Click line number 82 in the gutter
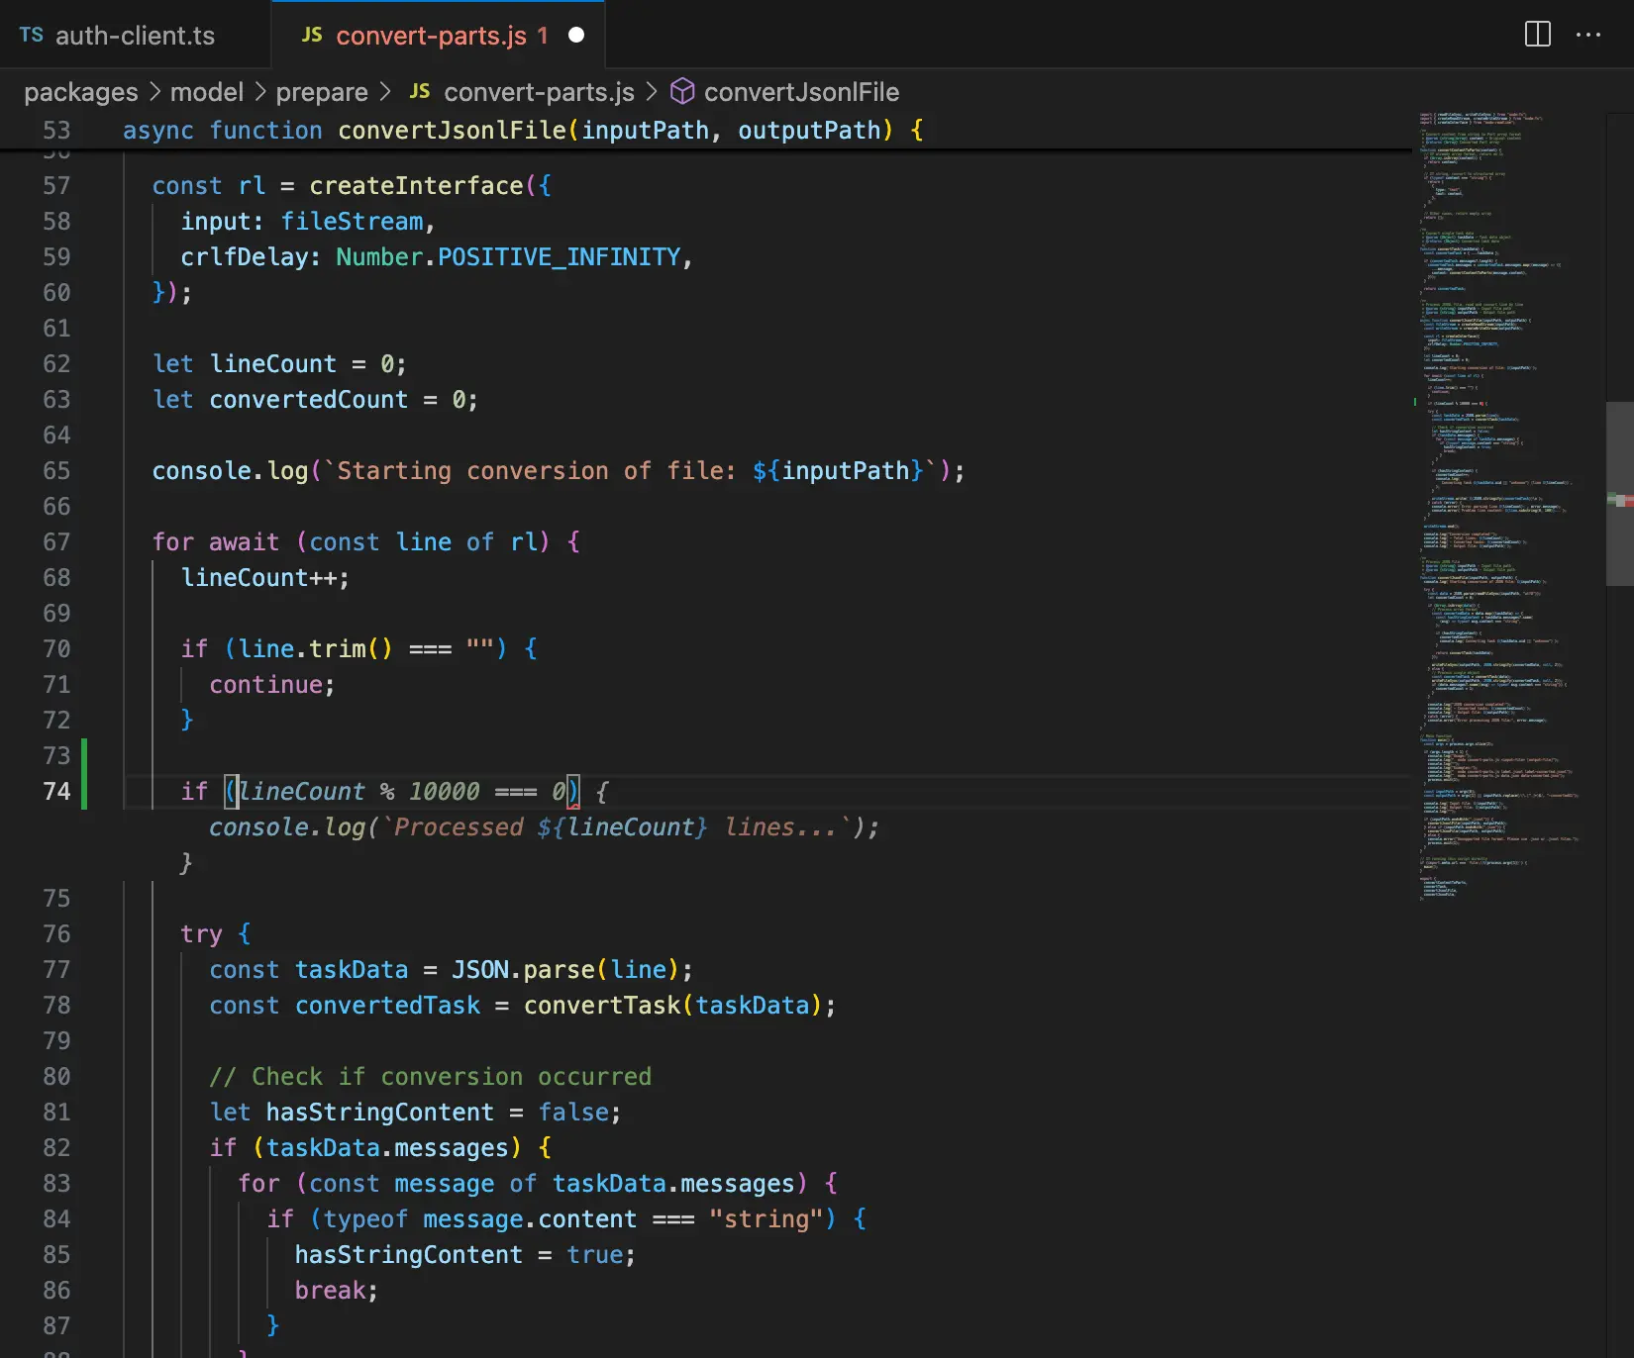1634x1358 pixels. (x=56, y=1148)
